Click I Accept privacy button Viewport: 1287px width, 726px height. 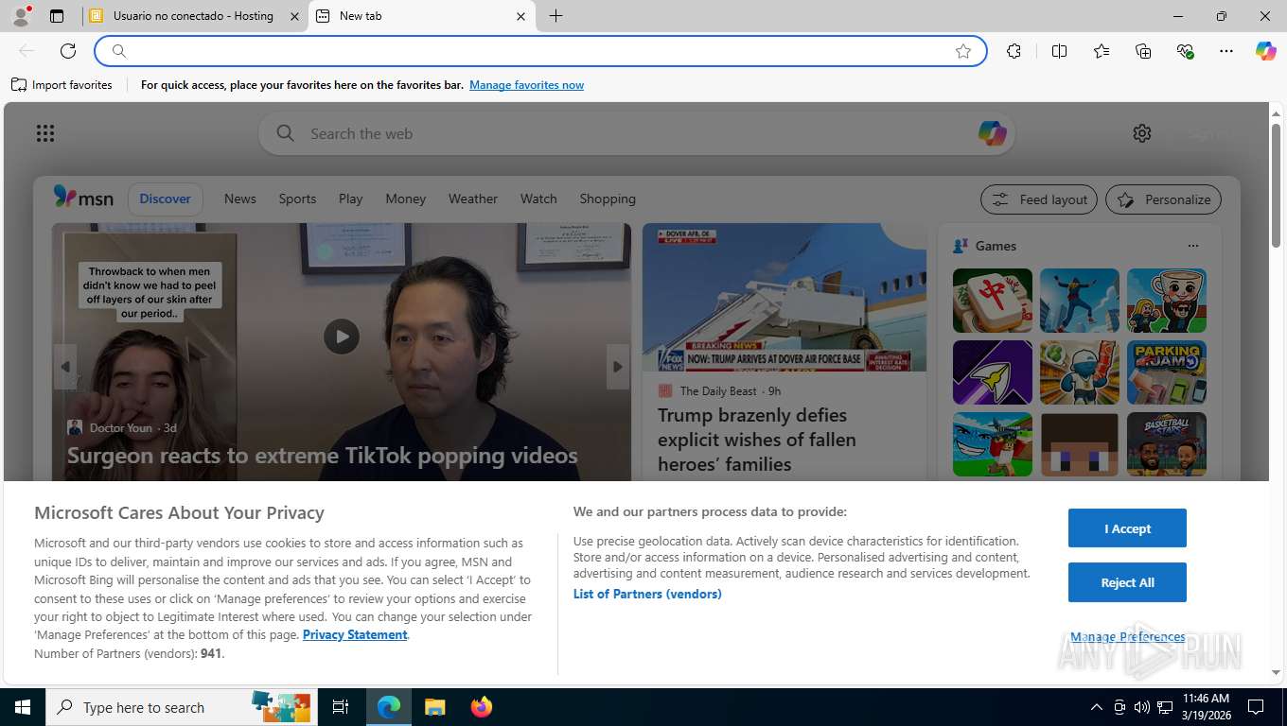pyautogui.click(x=1127, y=528)
